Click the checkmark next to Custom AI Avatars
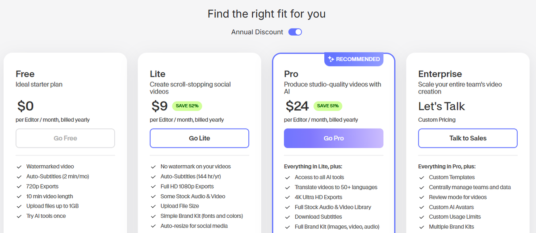This screenshot has height=233, width=536. pos(422,207)
